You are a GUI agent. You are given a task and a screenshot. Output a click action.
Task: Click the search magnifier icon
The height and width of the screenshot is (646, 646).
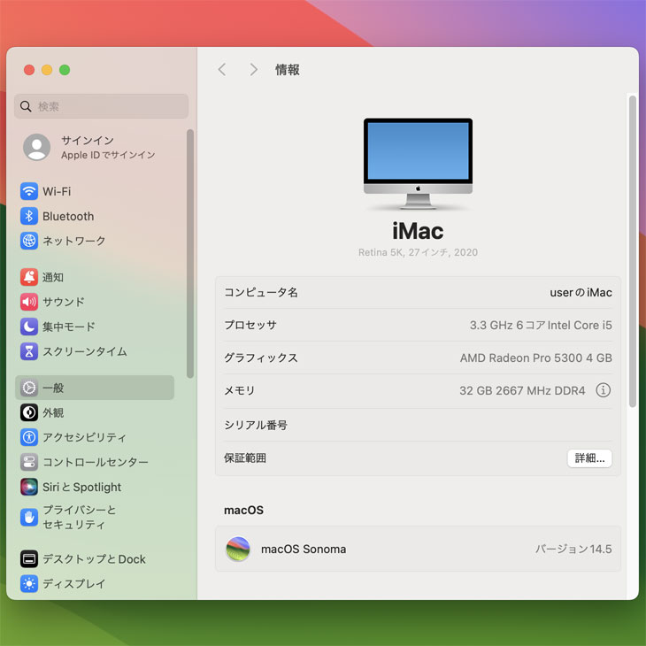(26, 106)
